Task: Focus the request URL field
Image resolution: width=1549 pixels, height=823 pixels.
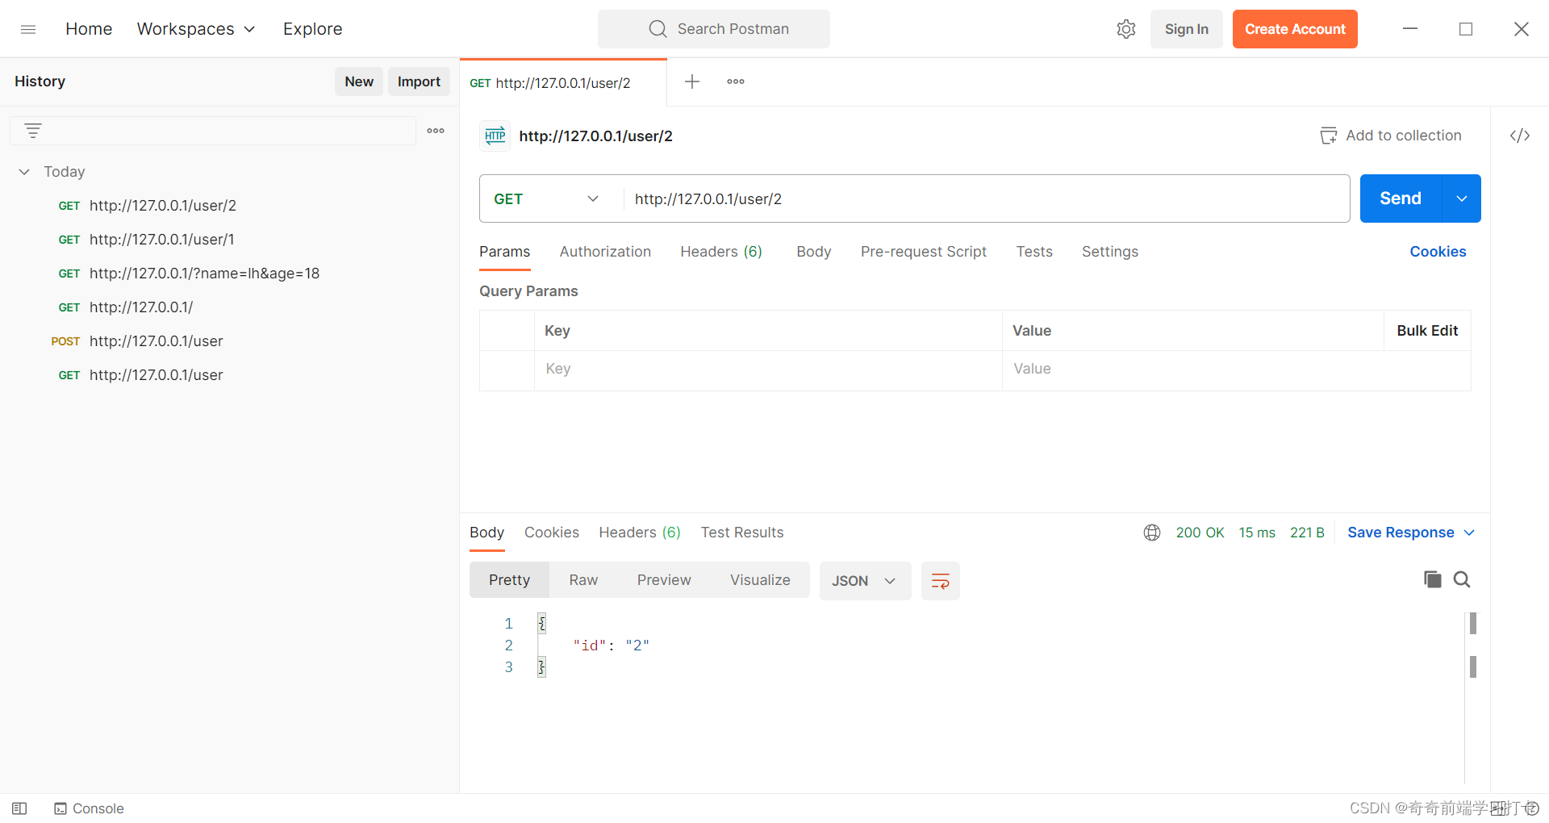Action: pyautogui.click(x=986, y=198)
